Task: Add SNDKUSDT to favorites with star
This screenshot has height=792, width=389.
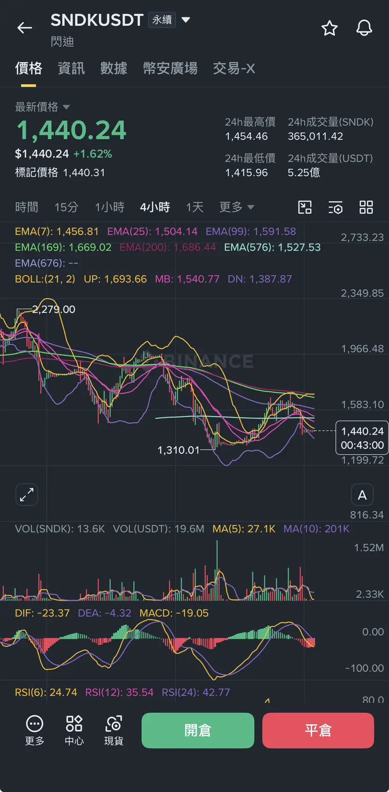Action: pyautogui.click(x=329, y=28)
